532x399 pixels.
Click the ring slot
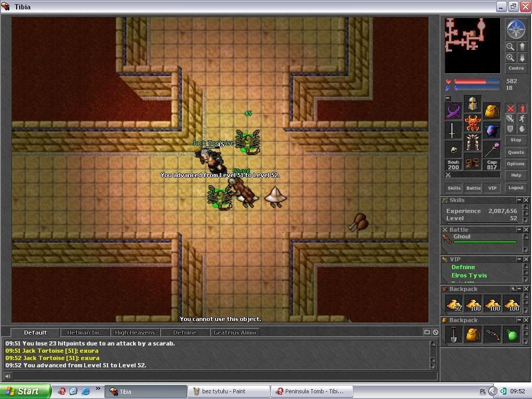[x=453, y=150]
